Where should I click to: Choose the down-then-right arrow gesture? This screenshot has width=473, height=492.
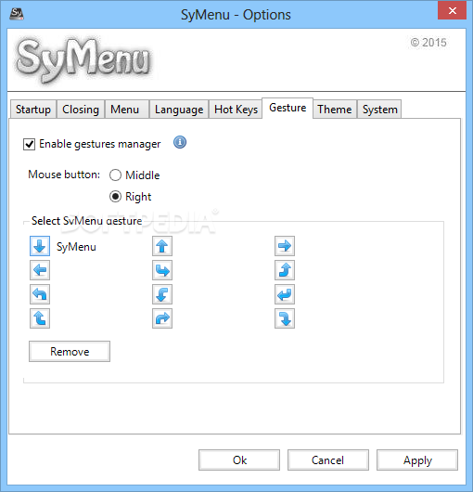click(162, 270)
